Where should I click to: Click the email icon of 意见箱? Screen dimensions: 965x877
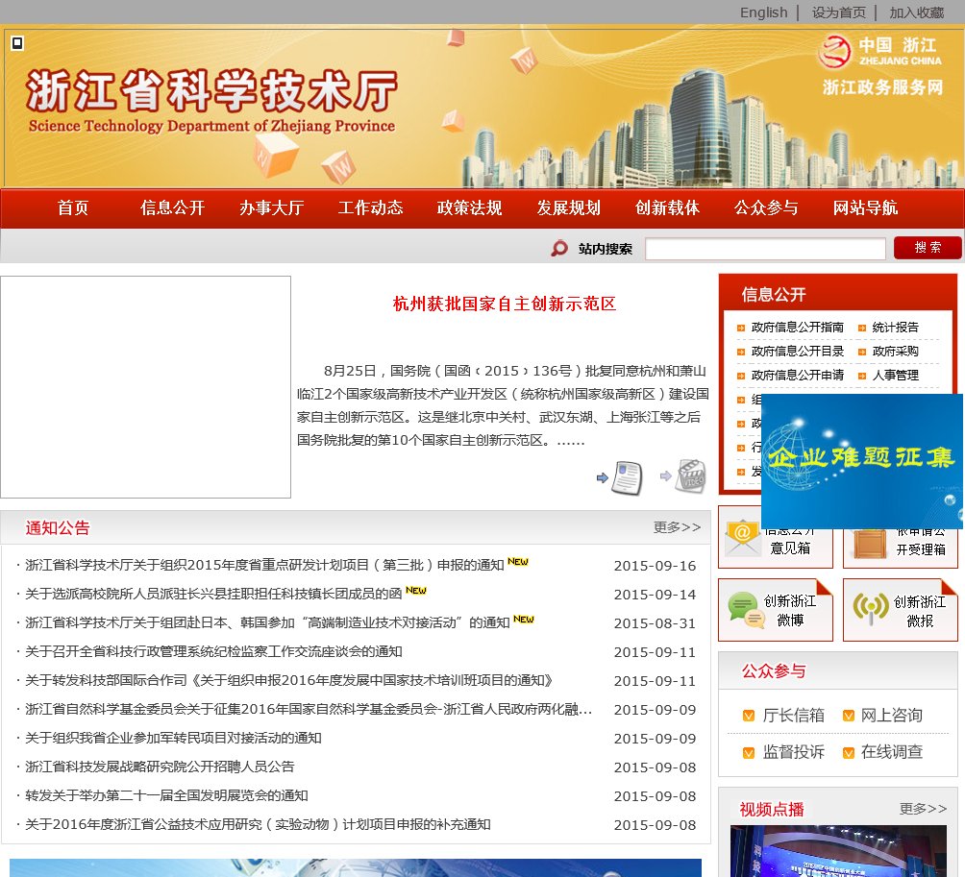743,538
